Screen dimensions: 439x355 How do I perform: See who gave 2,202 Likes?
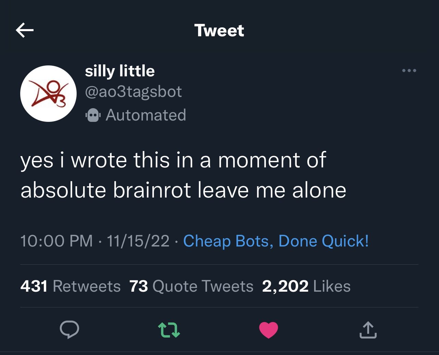point(306,286)
